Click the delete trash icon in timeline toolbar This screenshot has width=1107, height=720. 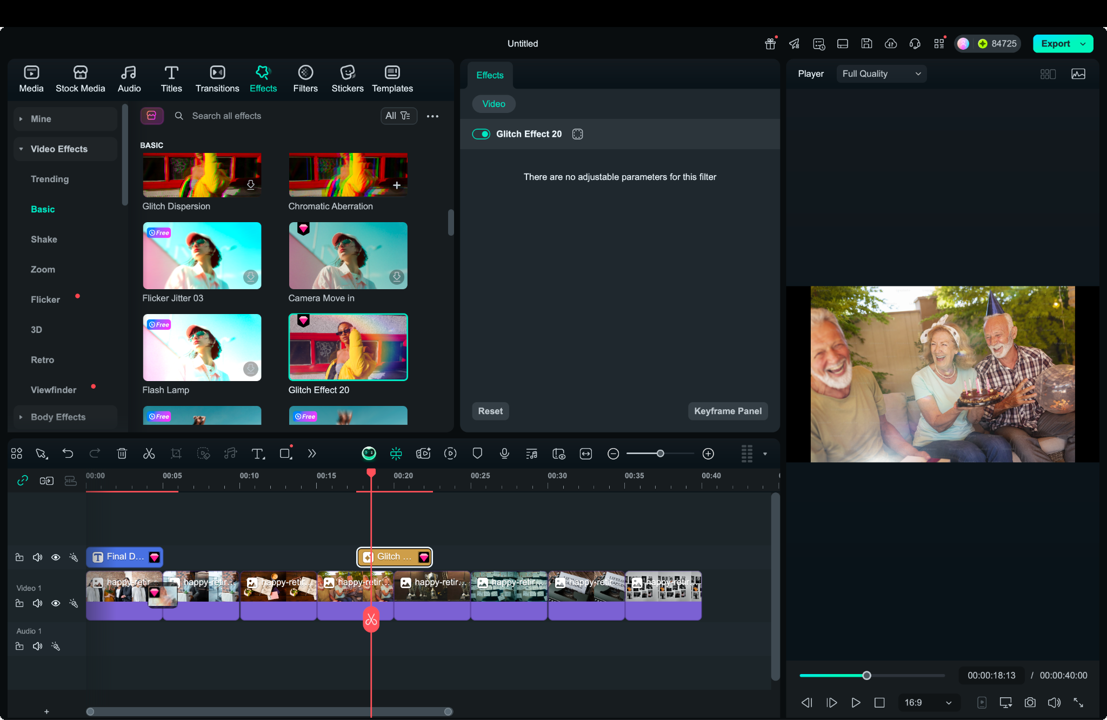tap(122, 454)
